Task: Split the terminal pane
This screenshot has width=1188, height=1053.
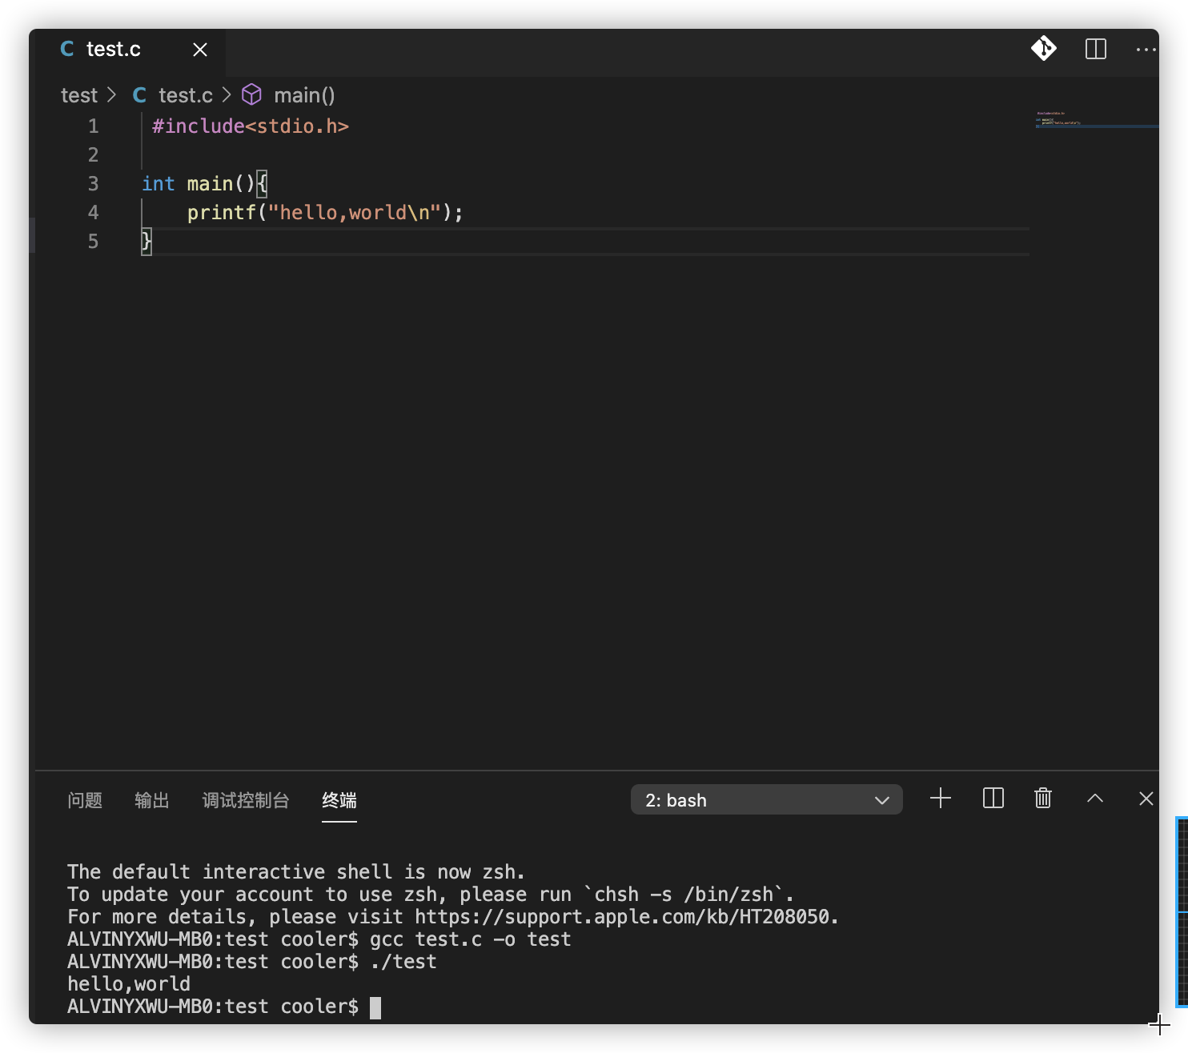Action: point(993,798)
